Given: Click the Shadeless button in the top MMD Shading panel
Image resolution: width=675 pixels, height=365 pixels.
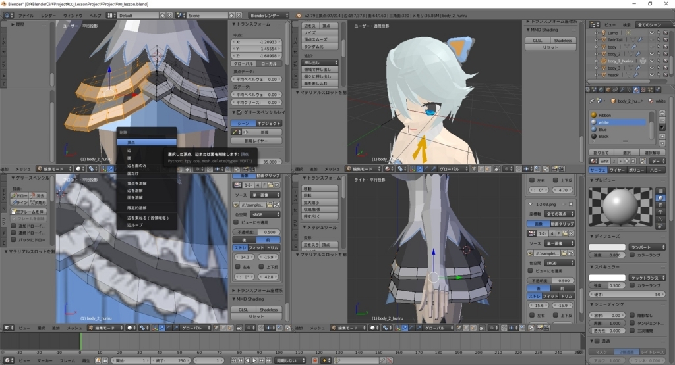Looking at the screenshot, I should click(x=563, y=40).
